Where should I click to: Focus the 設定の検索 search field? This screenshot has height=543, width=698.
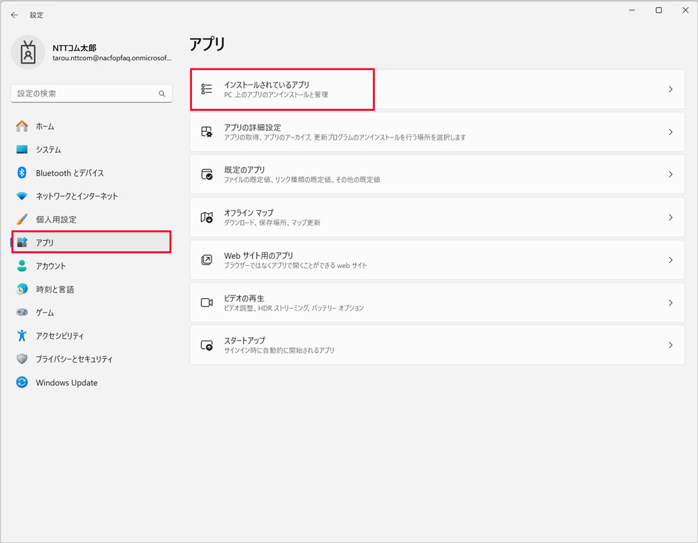[x=84, y=94]
